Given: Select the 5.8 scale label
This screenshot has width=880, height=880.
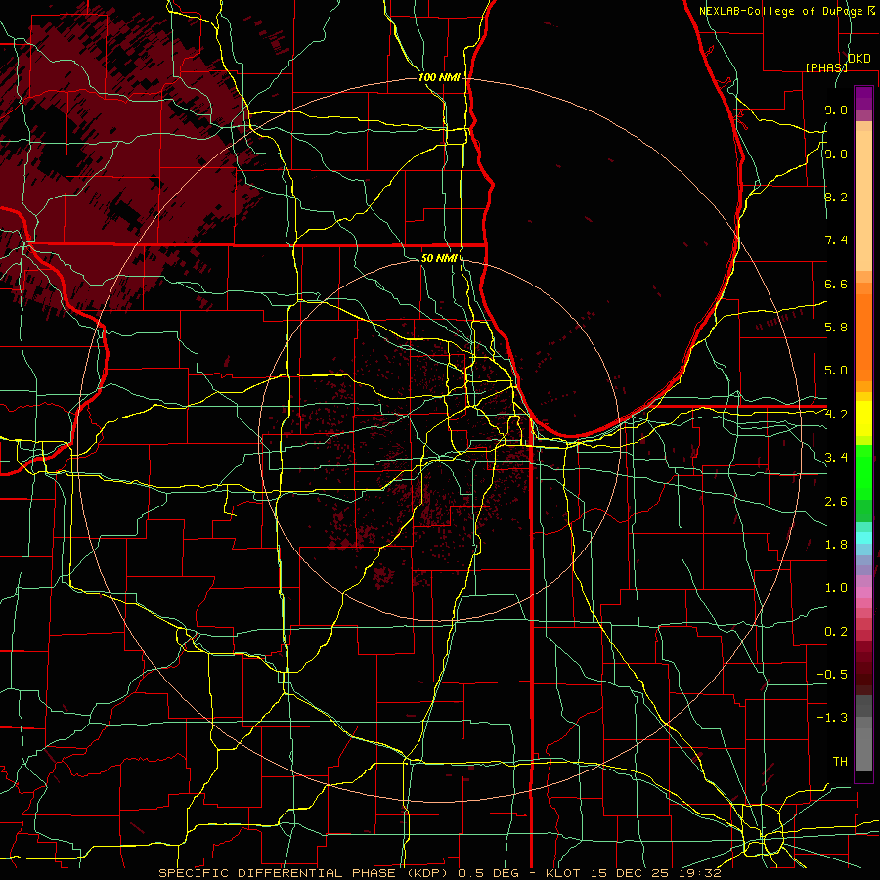Looking at the screenshot, I should coord(836,328).
